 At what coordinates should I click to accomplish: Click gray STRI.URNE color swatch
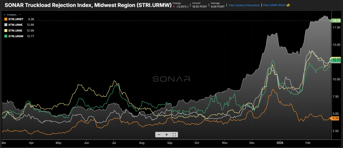tap(5, 25)
